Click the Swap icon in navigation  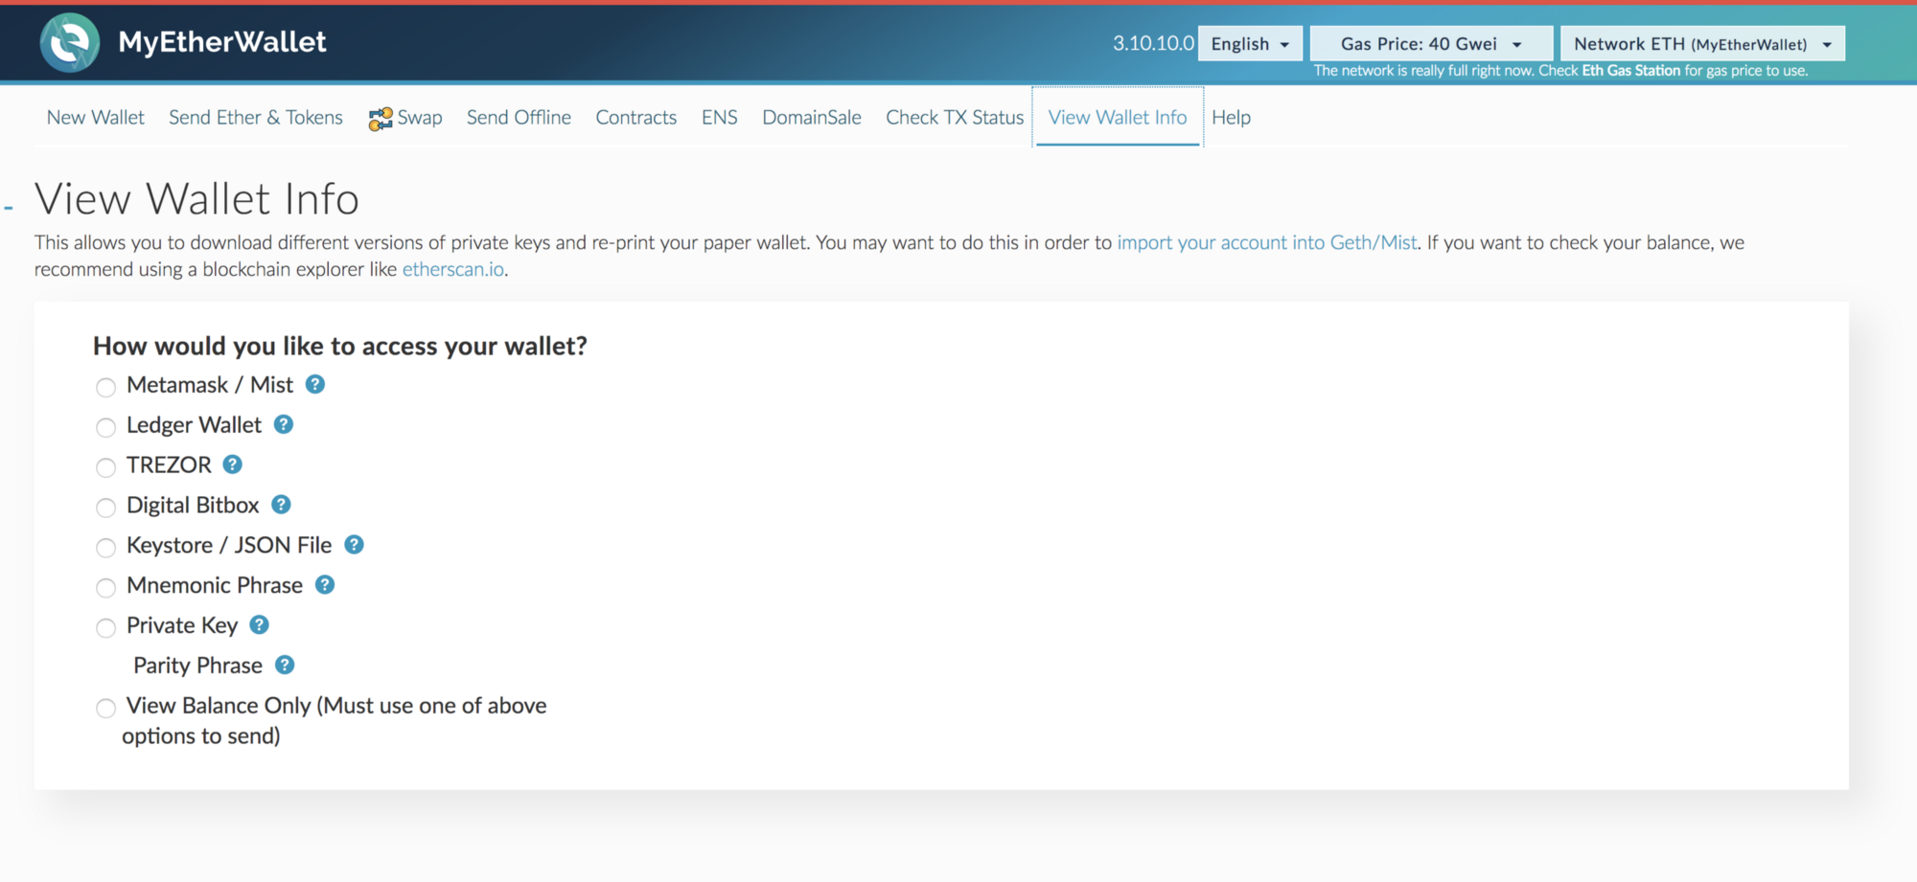click(x=381, y=119)
